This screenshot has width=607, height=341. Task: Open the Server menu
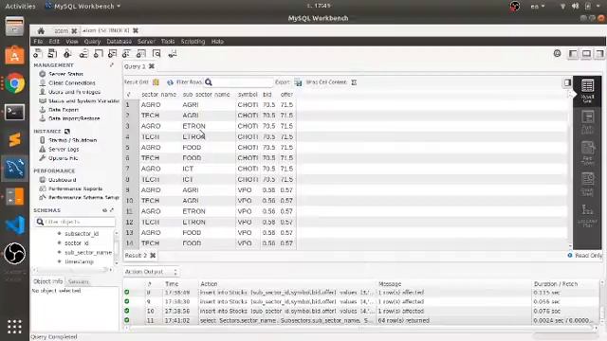coord(146,42)
